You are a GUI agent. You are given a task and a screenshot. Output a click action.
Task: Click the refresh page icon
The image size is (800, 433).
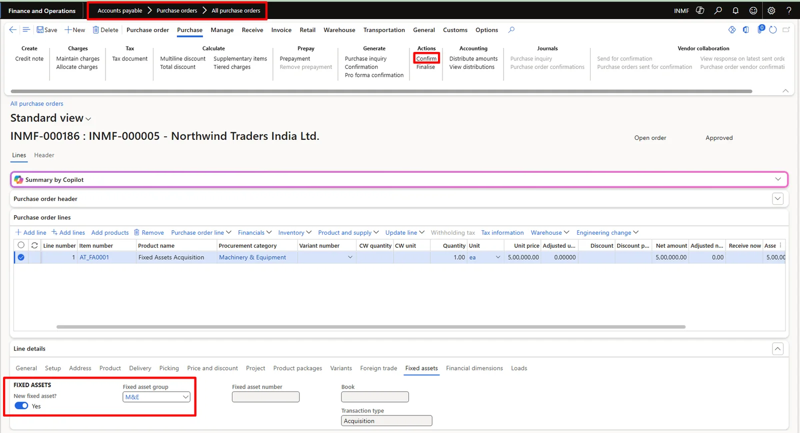(773, 30)
